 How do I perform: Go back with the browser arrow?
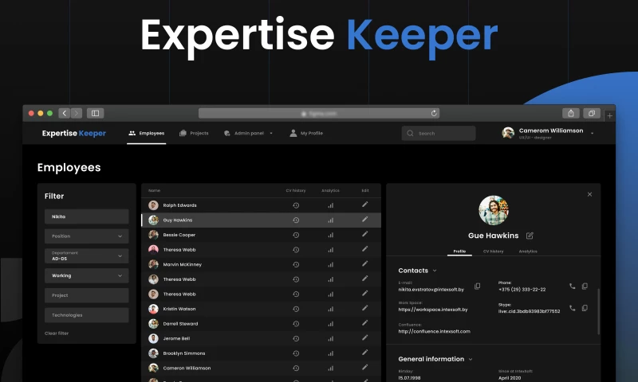[65, 113]
